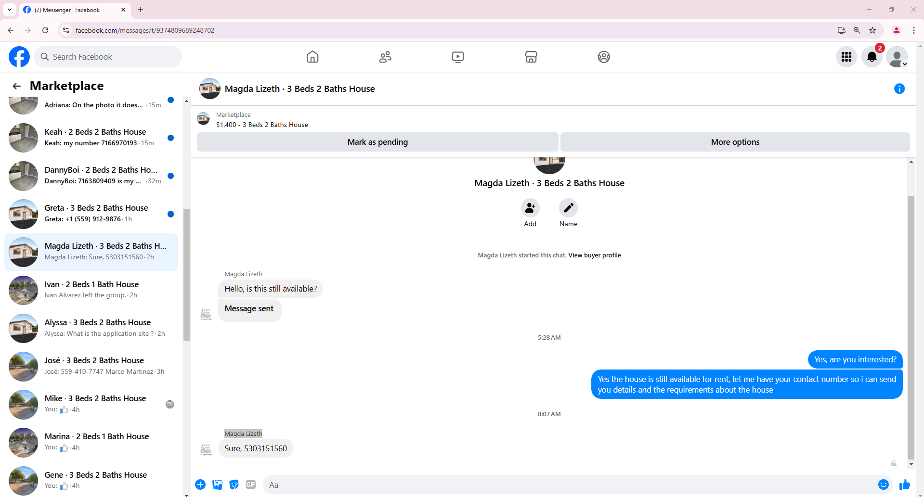Open the Chrome profile icon

897,30
